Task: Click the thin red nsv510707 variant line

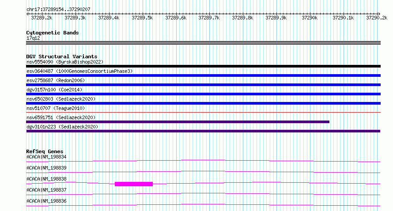Action: point(203,112)
